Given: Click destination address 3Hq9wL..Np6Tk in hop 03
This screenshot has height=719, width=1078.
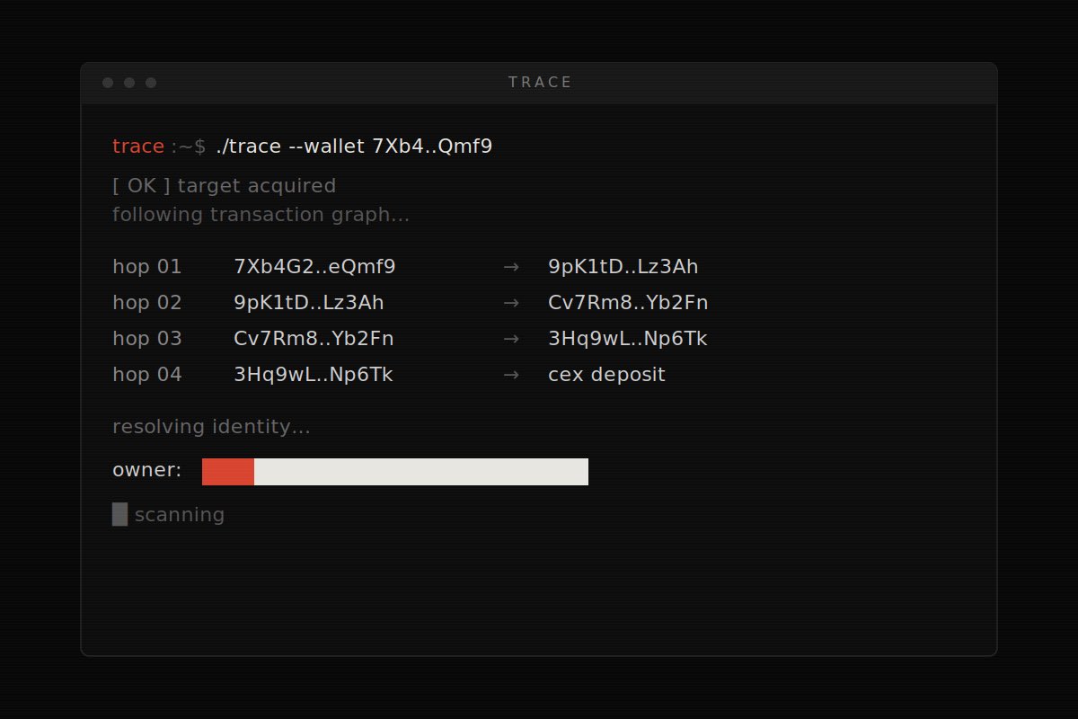Looking at the screenshot, I should [x=628, y=339].
